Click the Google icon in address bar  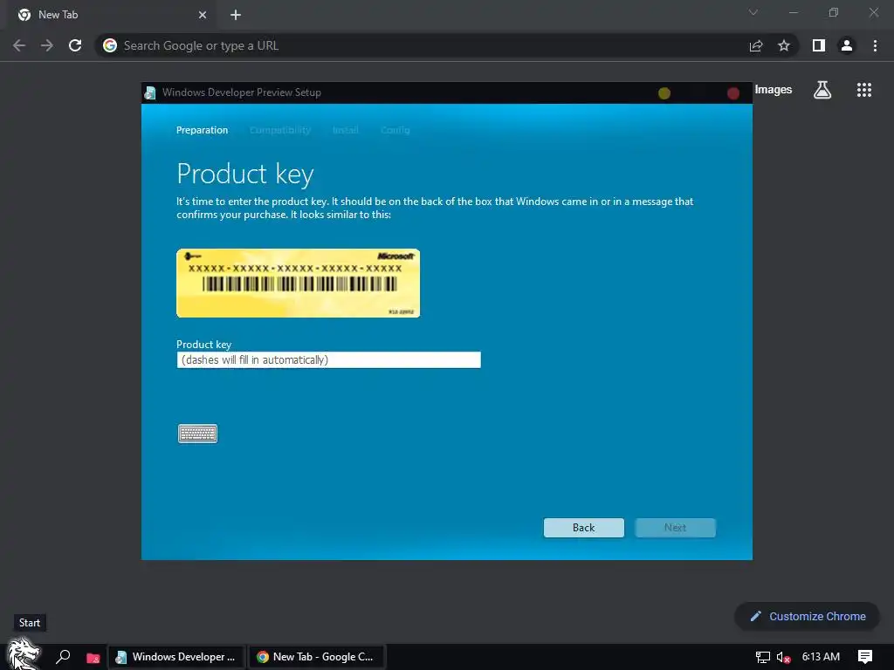110,45
